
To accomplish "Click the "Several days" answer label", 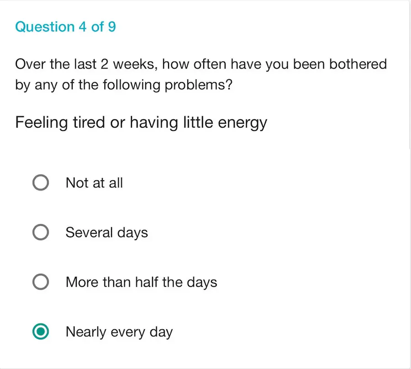I will click(107, 232).
